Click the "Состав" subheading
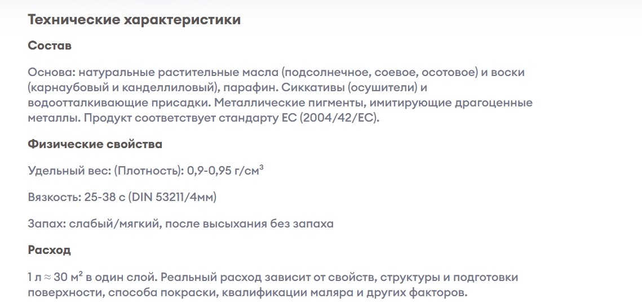The width and height of the screenshot is (642, 308). pyautogui.click(x=50, y=46)
